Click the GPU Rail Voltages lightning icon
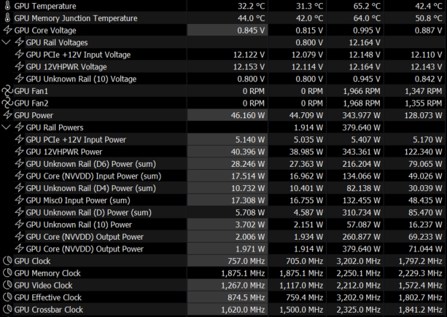The width and height of the screenshot is (447, 317). [x=20, y=42]
